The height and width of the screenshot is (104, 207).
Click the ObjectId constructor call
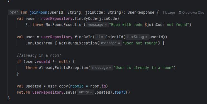point(114,37)
